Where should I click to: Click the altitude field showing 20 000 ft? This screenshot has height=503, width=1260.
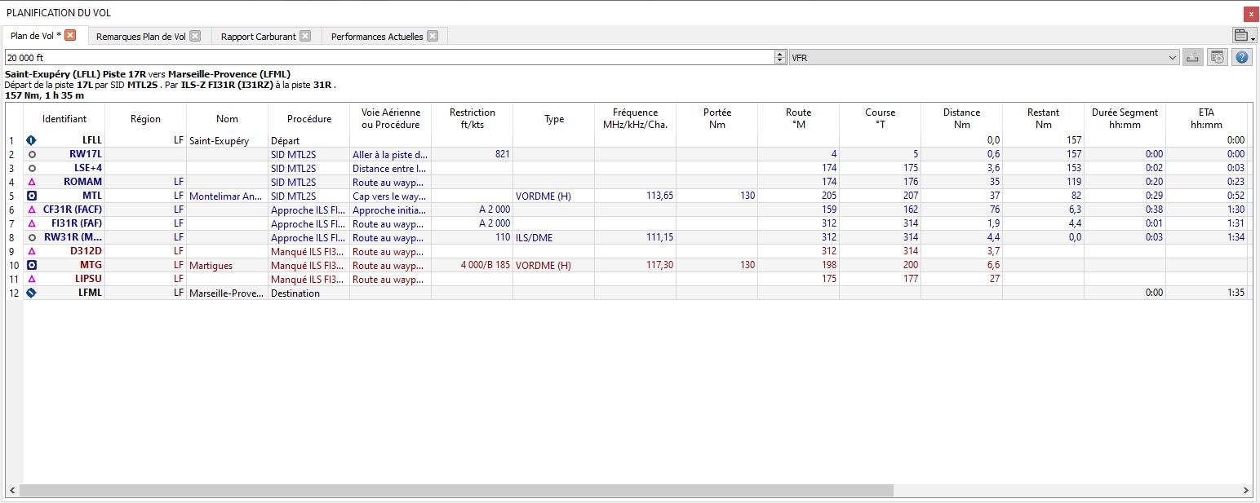tap(389, 58)
